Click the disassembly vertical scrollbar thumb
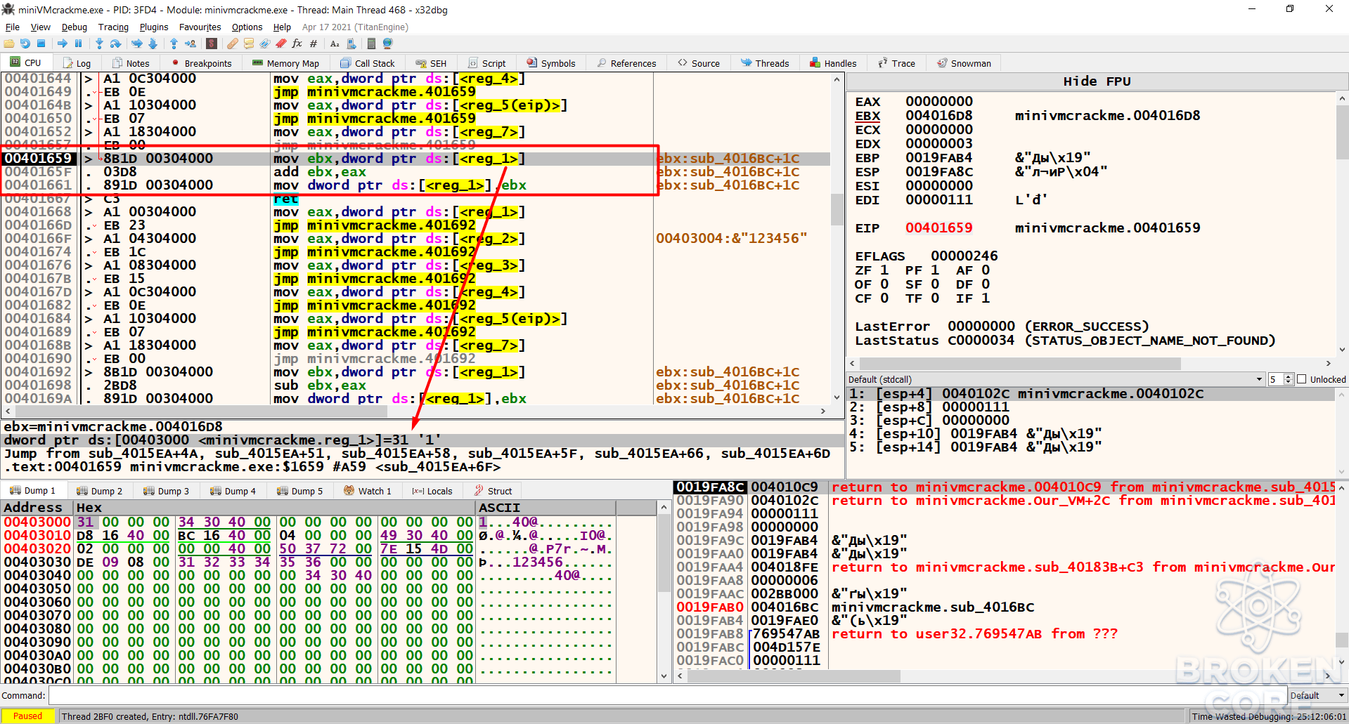Viewport: 1349px width, 724px height. (837, 209)
